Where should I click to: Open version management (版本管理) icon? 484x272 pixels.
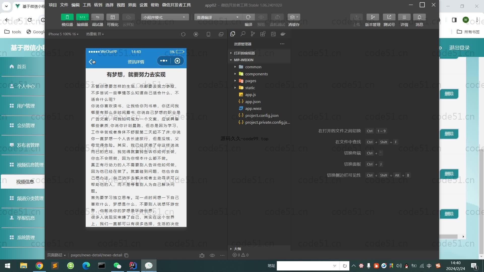373,17
